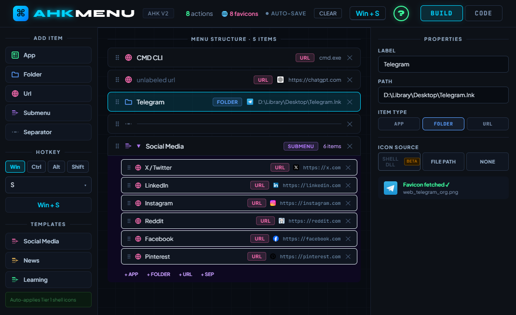Delete the separator row using its X icon
Screen dimensions: 516x315
(x=350, y=124)
